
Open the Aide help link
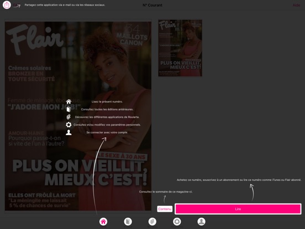point(296,6)
